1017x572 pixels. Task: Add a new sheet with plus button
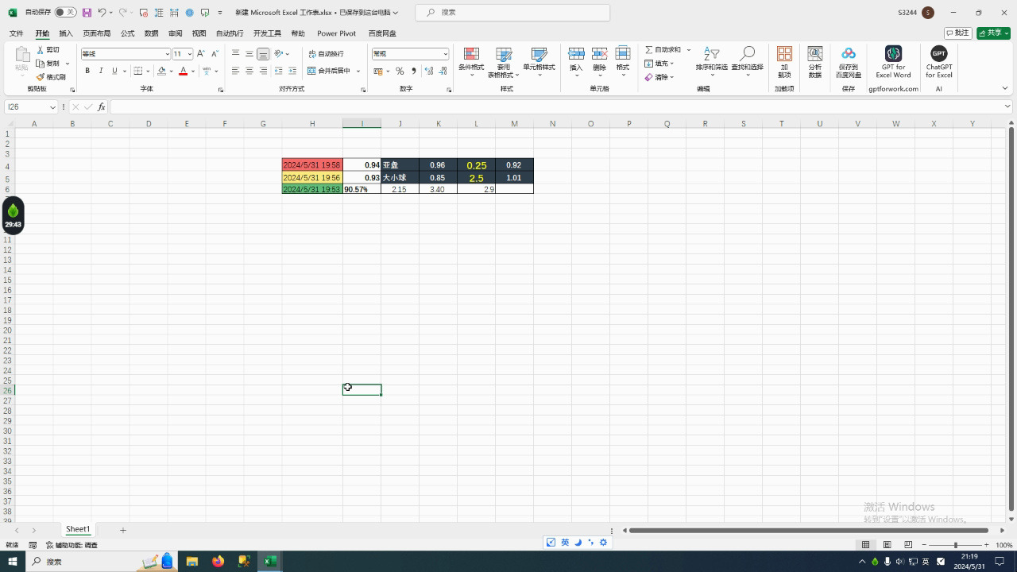(x=123, y=530)
